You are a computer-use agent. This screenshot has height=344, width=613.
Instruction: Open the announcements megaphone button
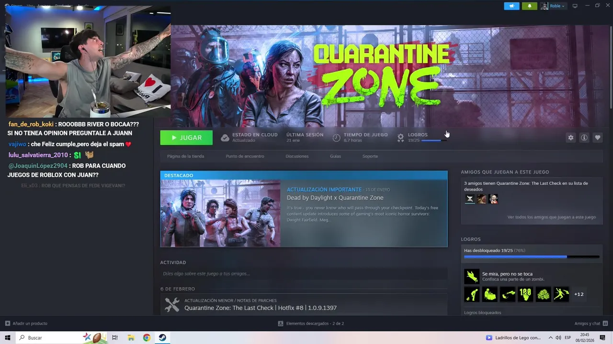[x=511, y=6]
